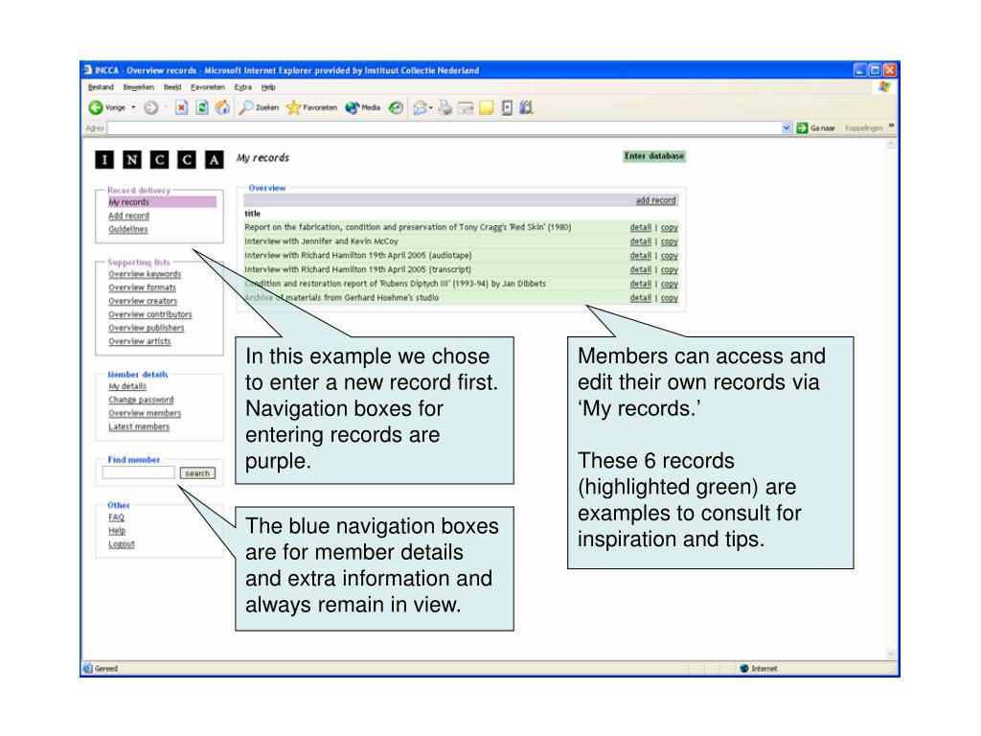The image size is (981, 736).
Task: Click the page vertical scrollbar
Action: 892,400
